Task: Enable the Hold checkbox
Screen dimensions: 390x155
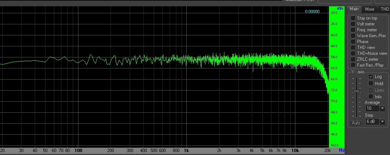Action: coord(371,83)
